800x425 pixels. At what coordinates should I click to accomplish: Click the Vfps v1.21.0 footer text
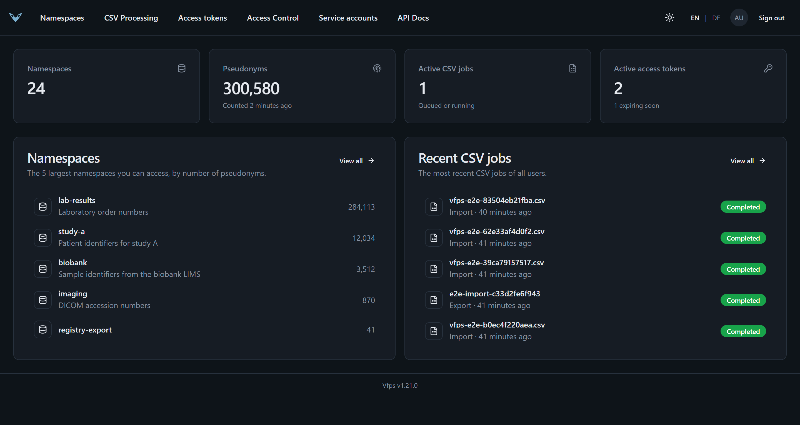click(400, 385)
